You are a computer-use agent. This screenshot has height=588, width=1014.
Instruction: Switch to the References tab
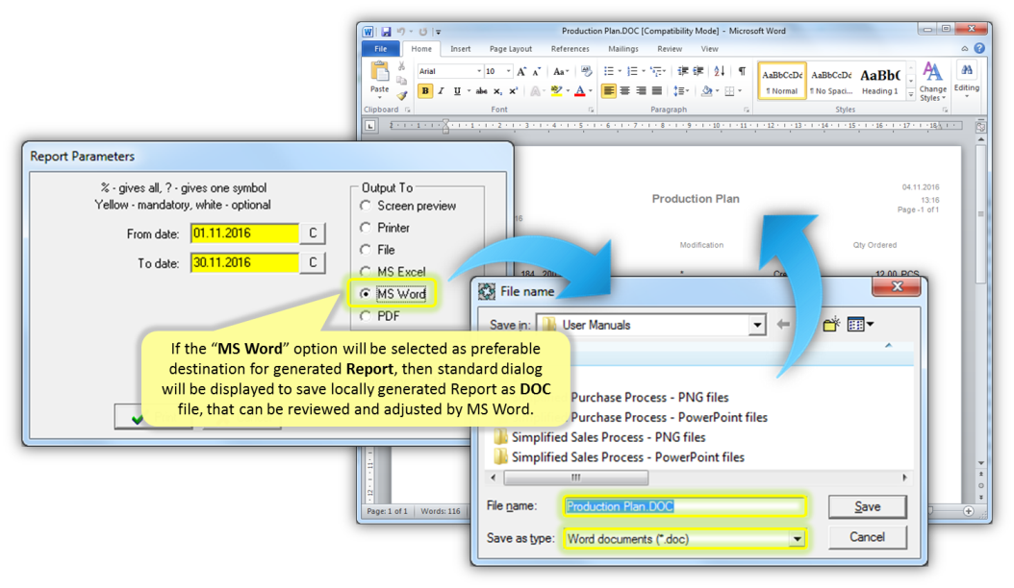[x=570, y=48]
